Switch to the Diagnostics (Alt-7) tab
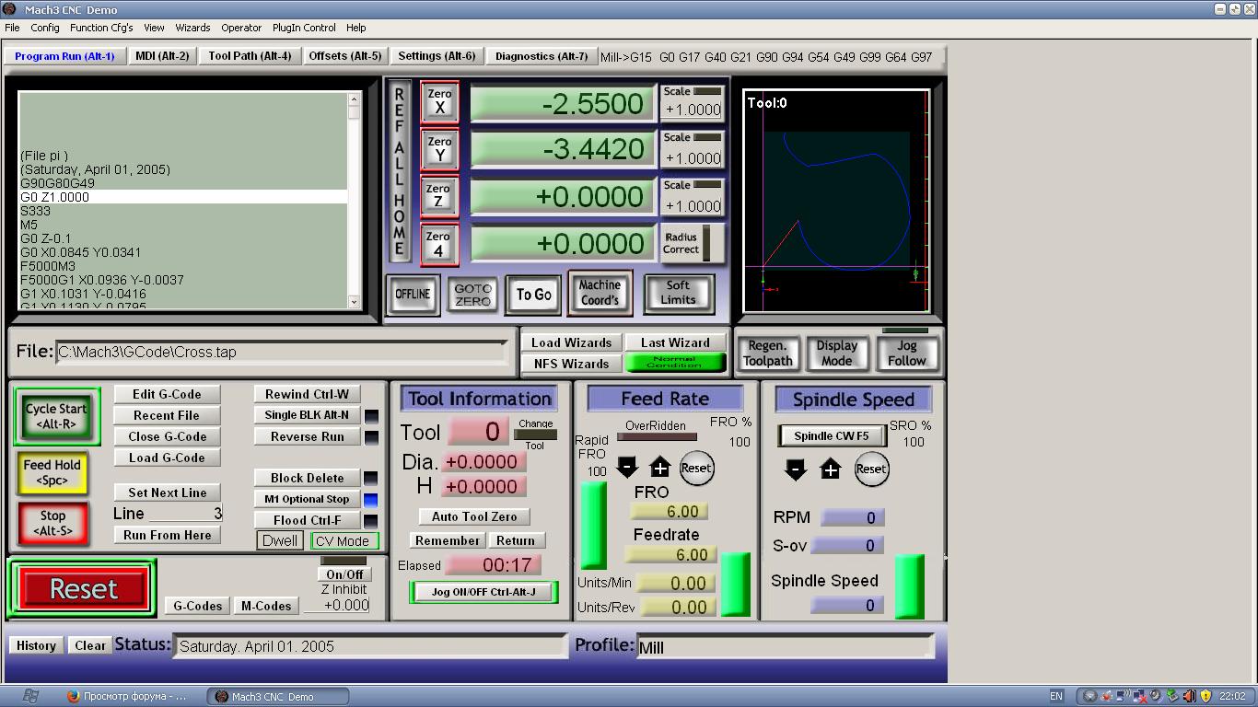Image resolution: width=1258 pixels, height=707 pixels. pos(542,56)
